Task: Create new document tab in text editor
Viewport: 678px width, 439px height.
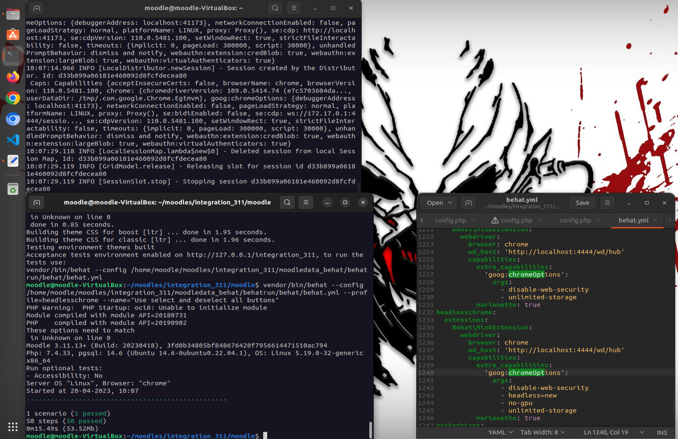Action: click(x=468, y=203)
